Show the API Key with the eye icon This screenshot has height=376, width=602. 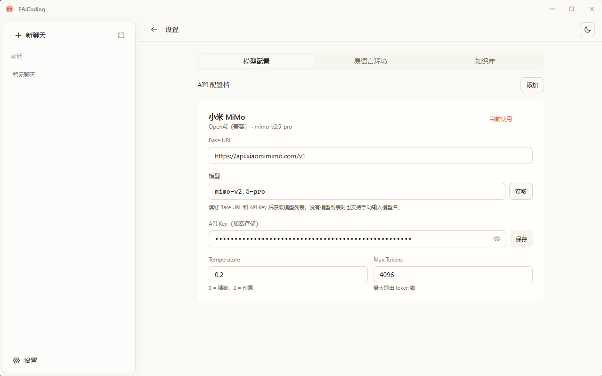(x=497, y=239)
